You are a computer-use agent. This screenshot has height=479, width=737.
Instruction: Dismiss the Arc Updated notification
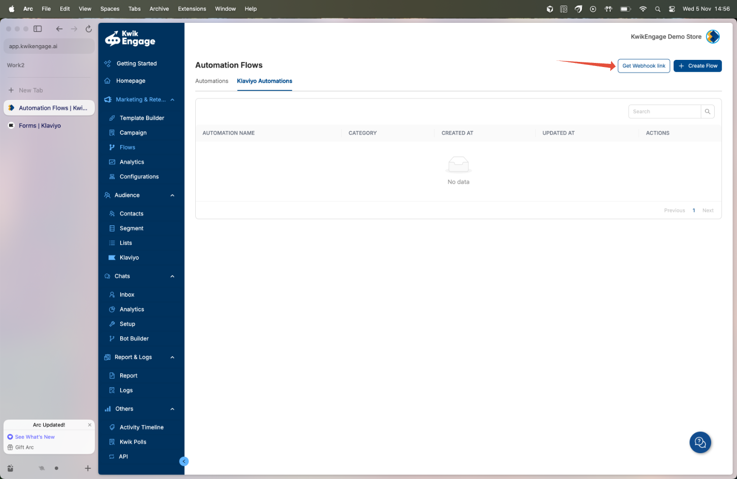(90, 425)
